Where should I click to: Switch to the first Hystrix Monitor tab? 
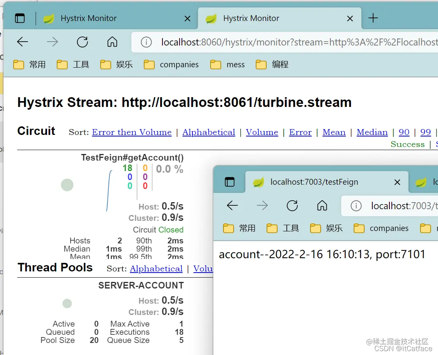[x=117, y=18]
